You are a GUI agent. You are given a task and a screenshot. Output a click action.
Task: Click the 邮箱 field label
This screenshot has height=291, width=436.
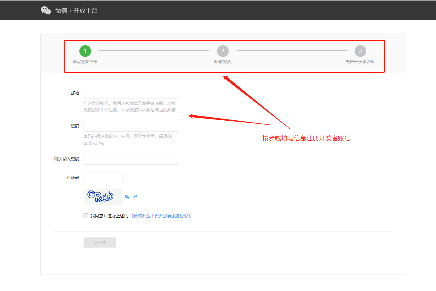pos(75,93)
